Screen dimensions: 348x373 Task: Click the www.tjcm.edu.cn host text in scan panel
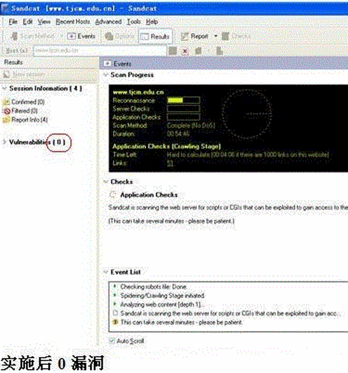pyautogui.click(x=138, y=92)
